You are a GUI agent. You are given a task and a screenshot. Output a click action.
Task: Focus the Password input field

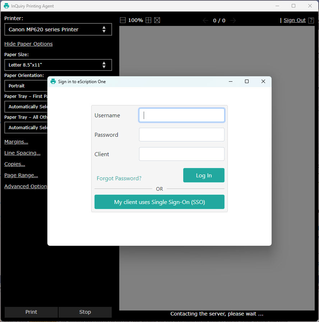coord(181,135)
